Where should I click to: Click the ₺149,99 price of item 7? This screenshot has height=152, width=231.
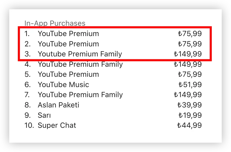(188, 95)
